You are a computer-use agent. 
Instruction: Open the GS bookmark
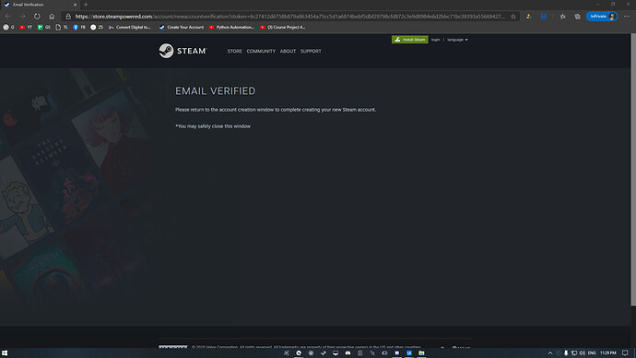coord(44,27)
